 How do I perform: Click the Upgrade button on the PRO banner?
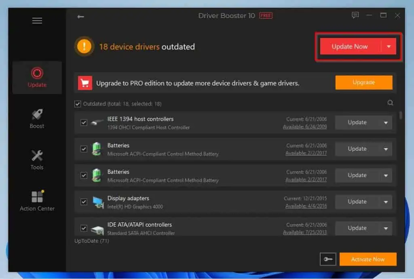pos(363,82)
